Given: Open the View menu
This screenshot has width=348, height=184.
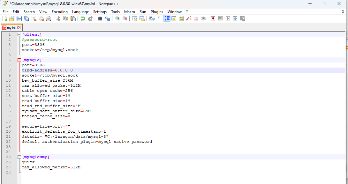Looking at the screenshot, I should tap(43, 12).
